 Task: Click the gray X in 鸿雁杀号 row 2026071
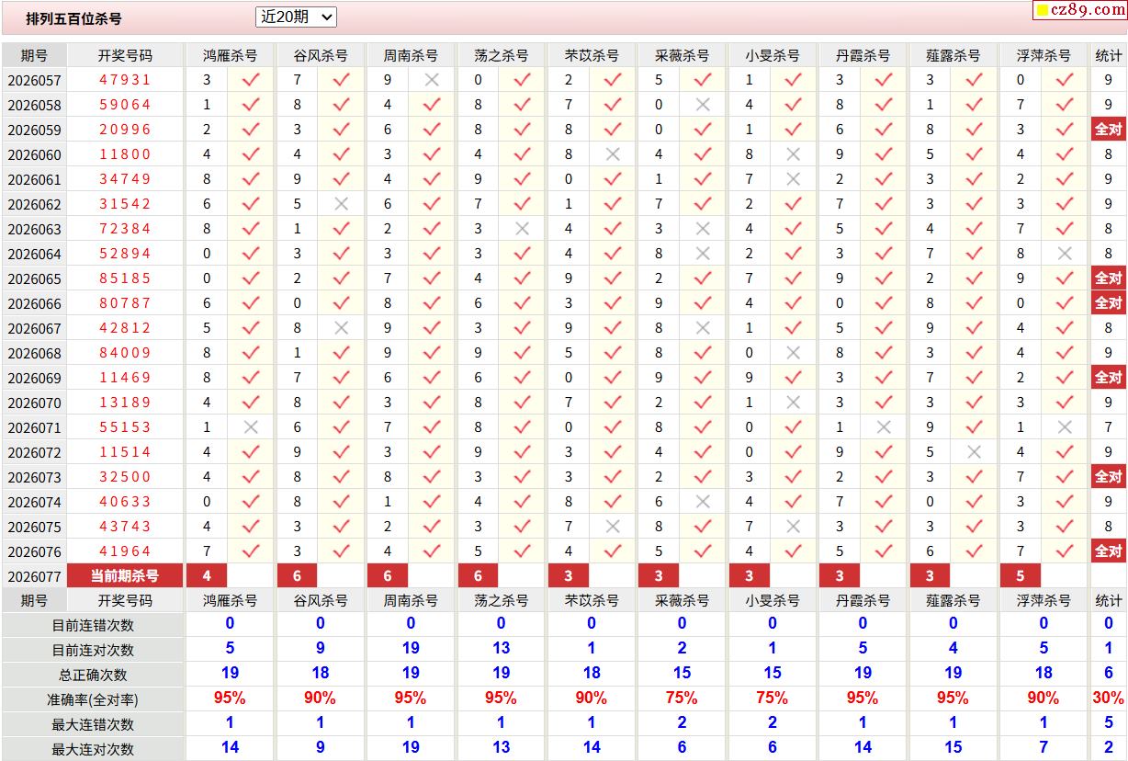[251, 427]
